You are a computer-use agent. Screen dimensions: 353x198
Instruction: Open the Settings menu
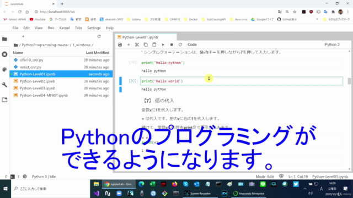pos(94,28)
